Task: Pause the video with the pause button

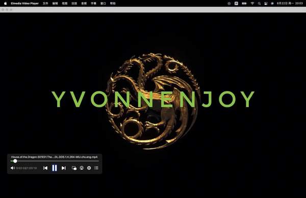Action: point(55,168)
